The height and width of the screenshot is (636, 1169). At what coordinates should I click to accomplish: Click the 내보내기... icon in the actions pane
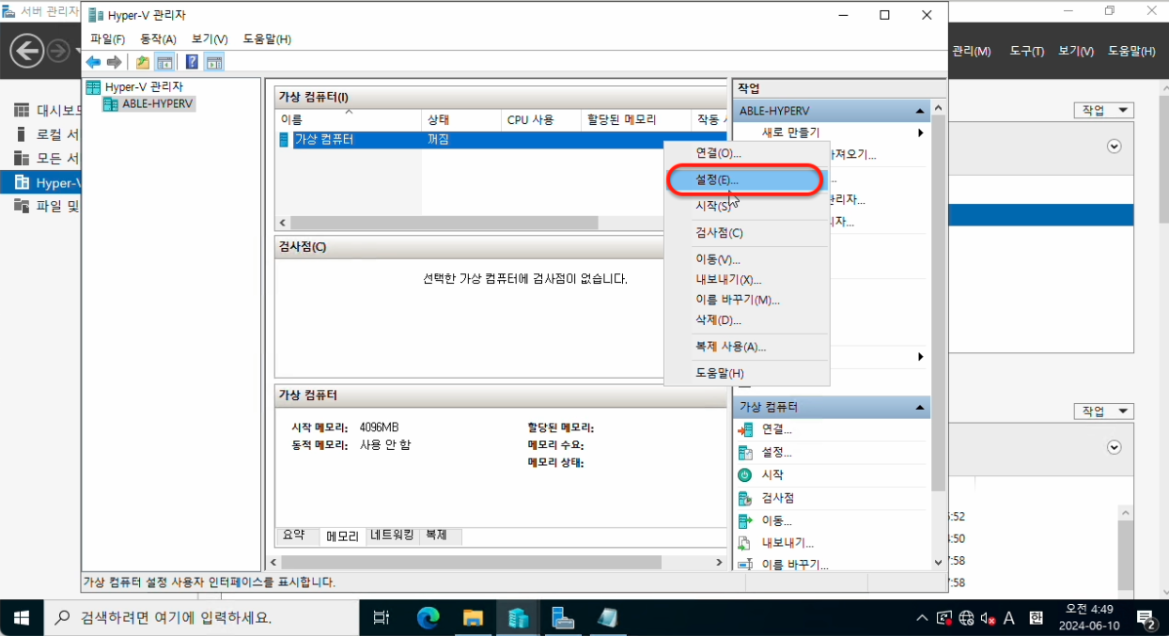746,543
